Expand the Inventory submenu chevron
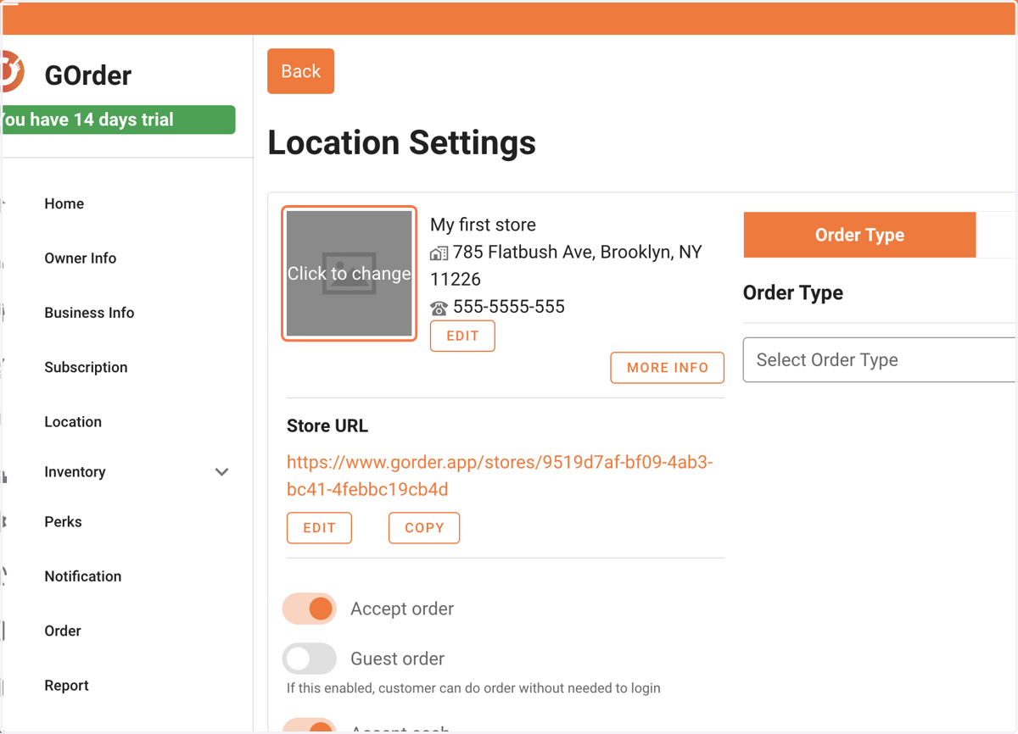The width and height of the screenshot is (1018, 734). [221, 472]
